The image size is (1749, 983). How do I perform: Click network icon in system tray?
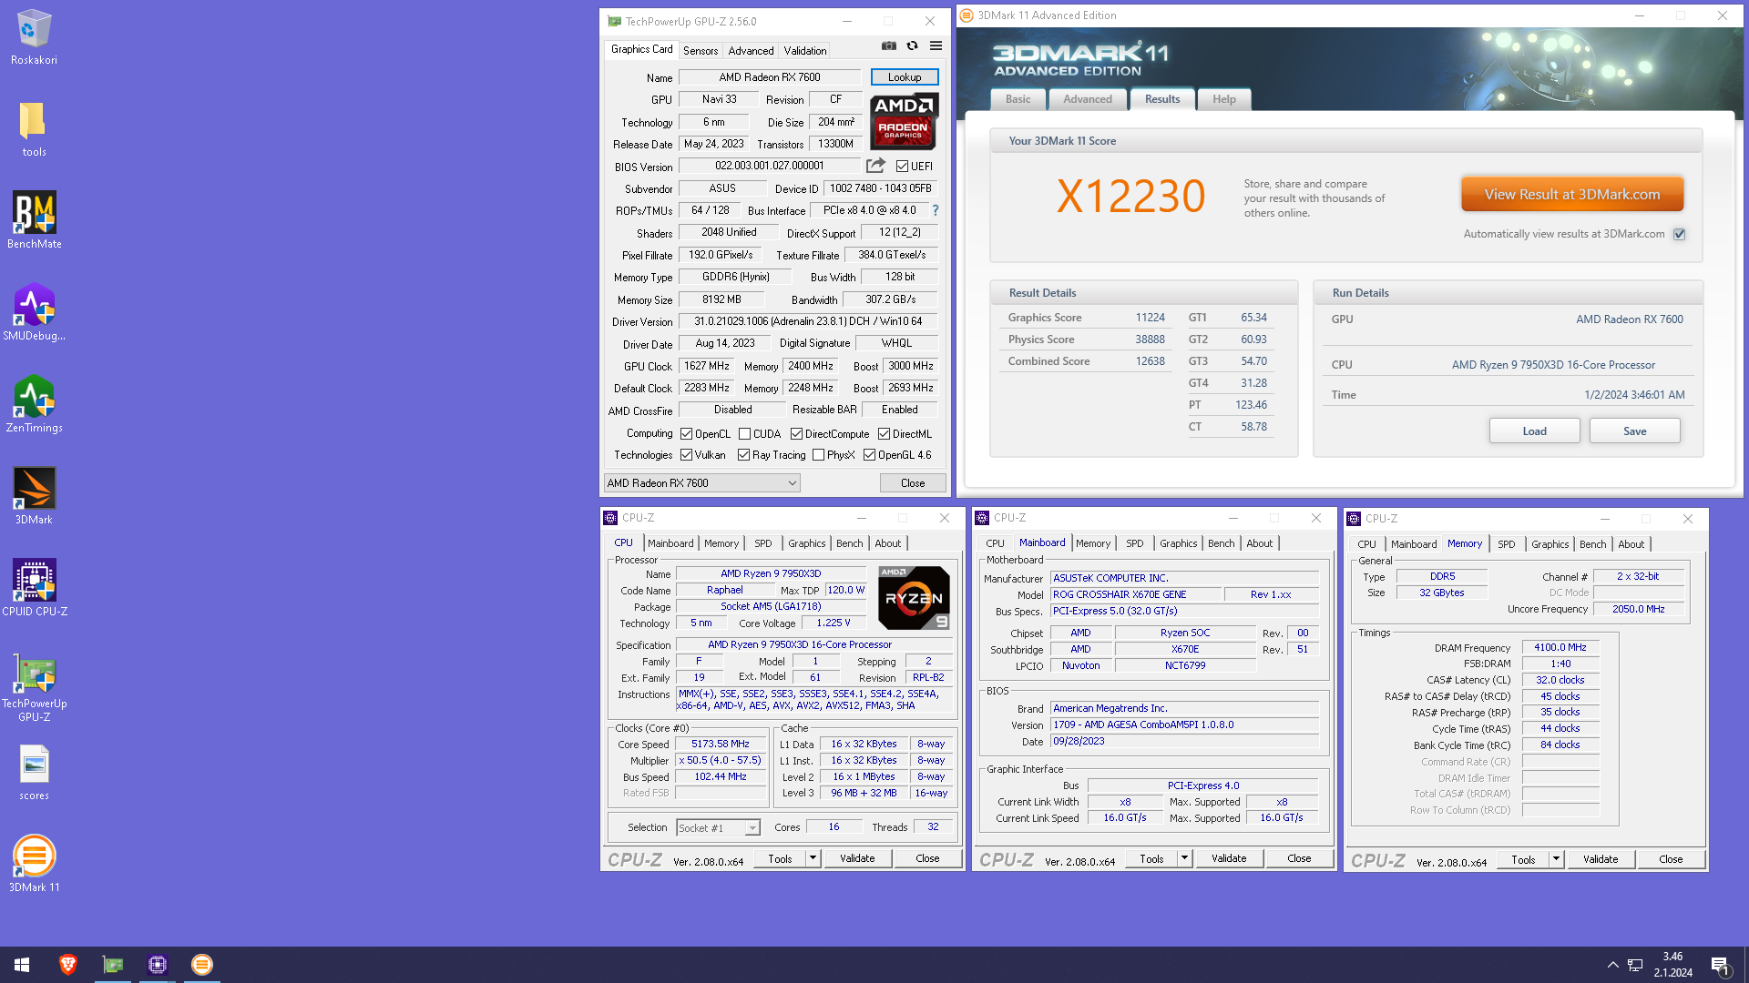coord(1635,965)
